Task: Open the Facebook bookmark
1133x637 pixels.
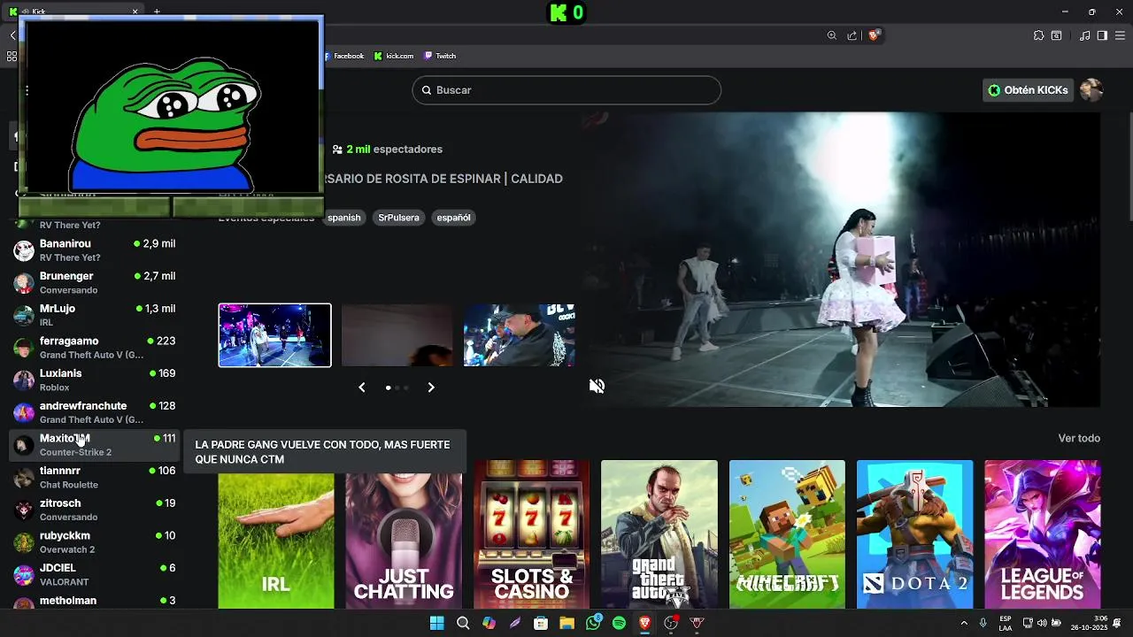Action: [346, 56]
